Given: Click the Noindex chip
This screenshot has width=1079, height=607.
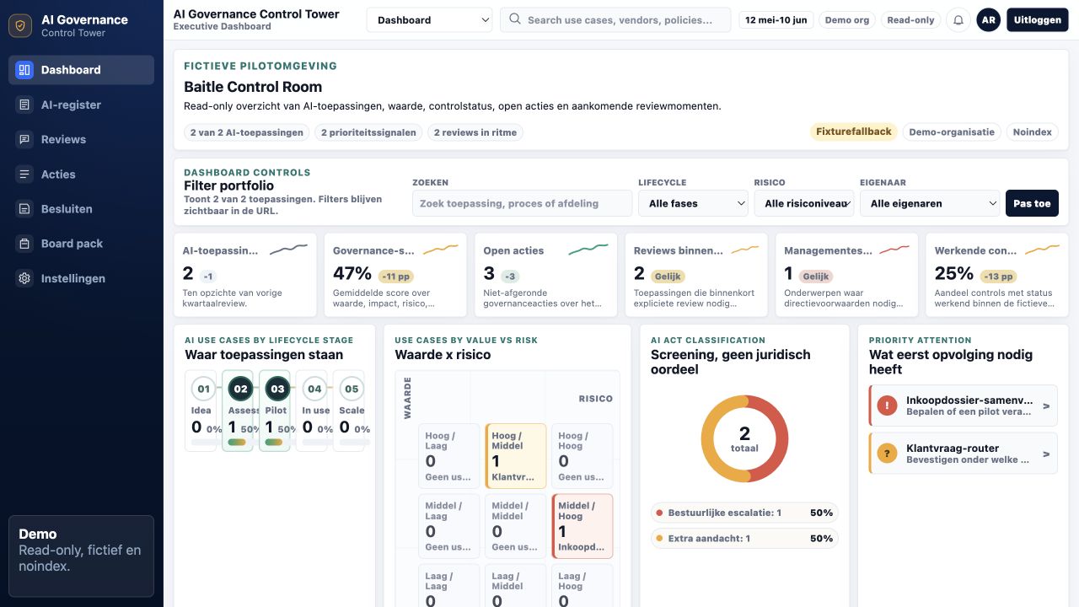Looking at the screenshot, I should (1033, 132).
